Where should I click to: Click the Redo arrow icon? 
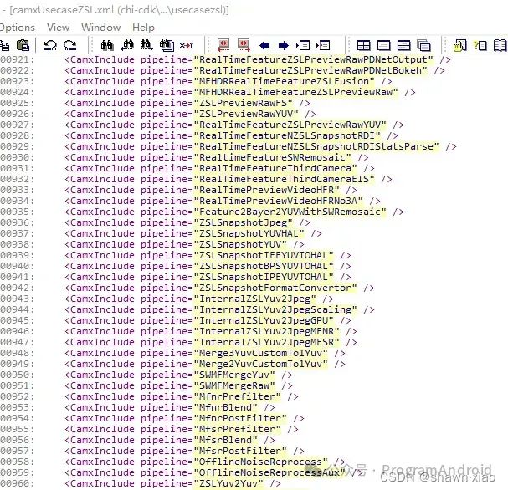pyautogui.click(x=69, y=45)
